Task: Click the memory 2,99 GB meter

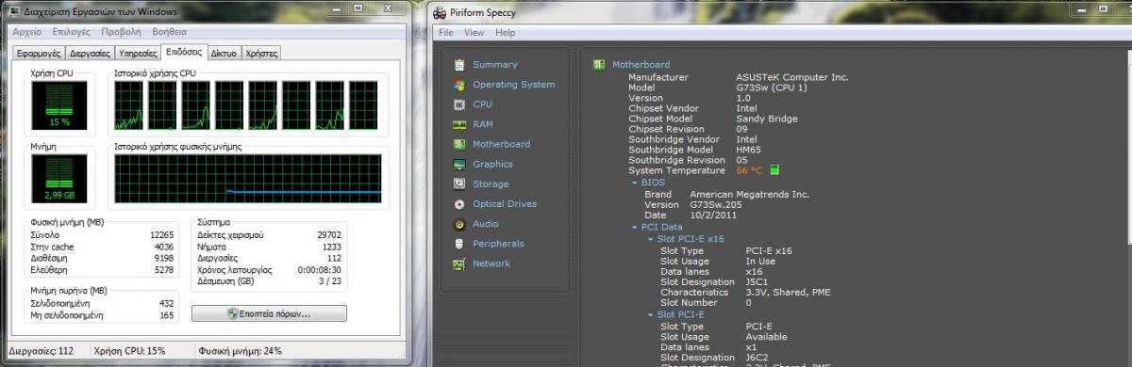Action: (x=59, y=179)
